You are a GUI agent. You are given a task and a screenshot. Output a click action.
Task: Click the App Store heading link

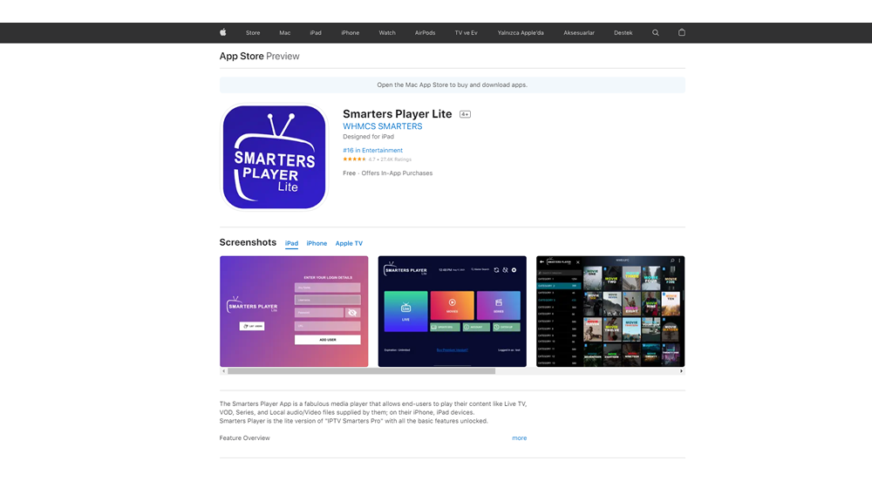(x=242, y=56)
